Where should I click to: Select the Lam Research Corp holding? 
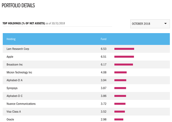pos(18,49)
